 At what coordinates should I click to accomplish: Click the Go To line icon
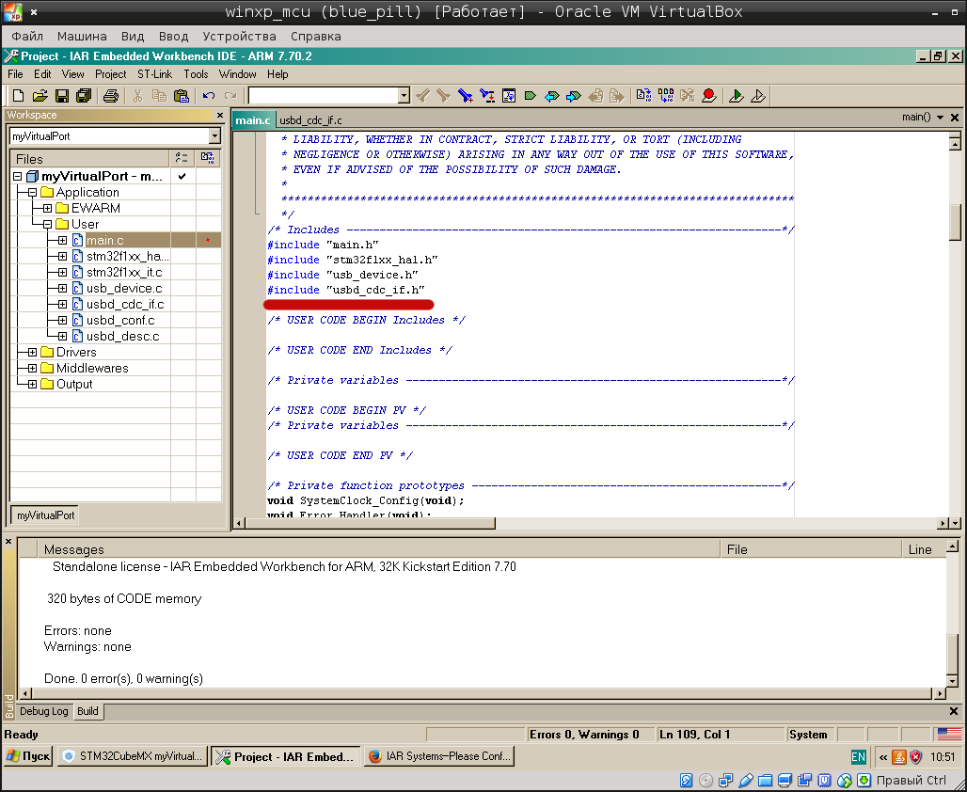coord(509,96)
